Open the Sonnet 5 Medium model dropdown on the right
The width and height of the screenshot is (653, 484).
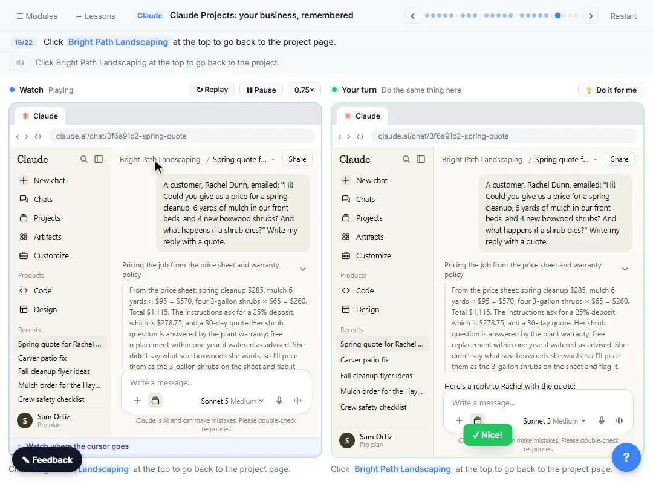point(554,421)
